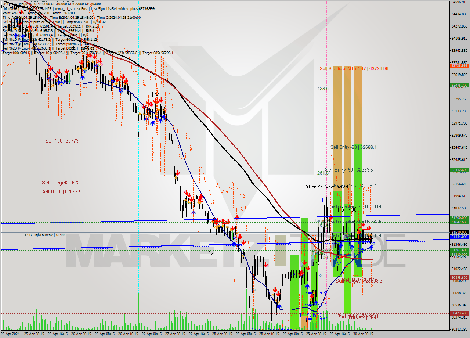
Task: Click the '29 Apr 00:15' time axis label
Action: pos(292,334)
